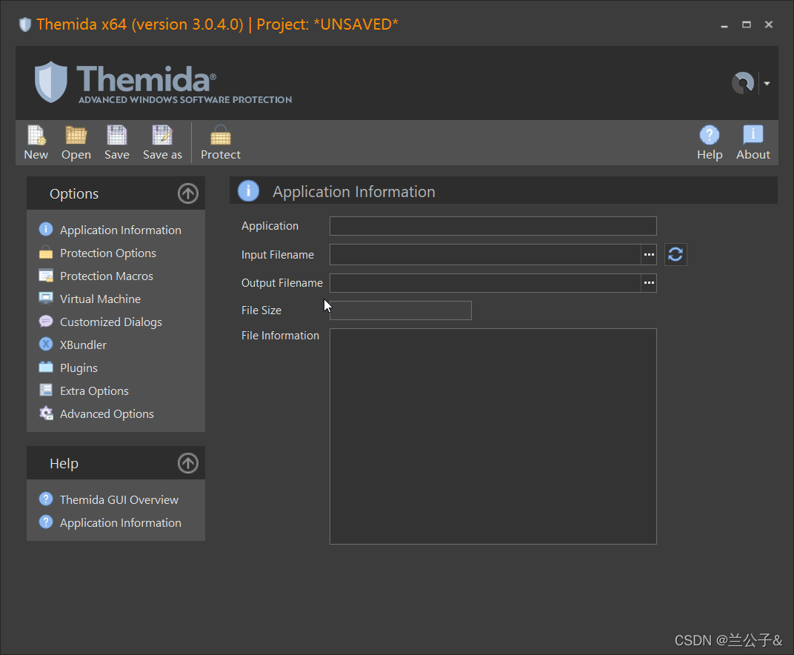Open the Protection Options section

98,253
